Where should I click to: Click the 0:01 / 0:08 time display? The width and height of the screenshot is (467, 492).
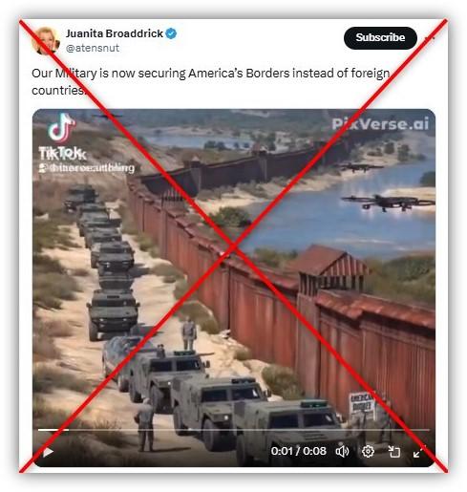(298, 451)
